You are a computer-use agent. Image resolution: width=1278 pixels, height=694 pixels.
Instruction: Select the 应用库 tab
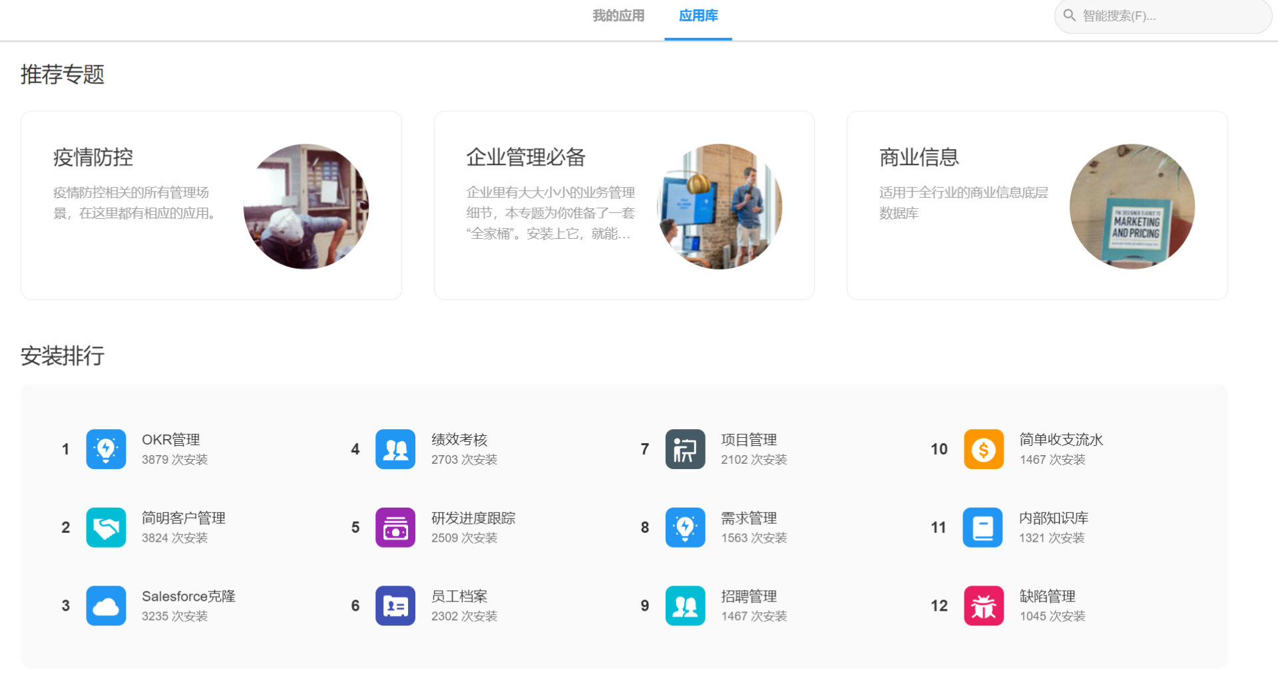pyautogui.click(x=698, y=16)
